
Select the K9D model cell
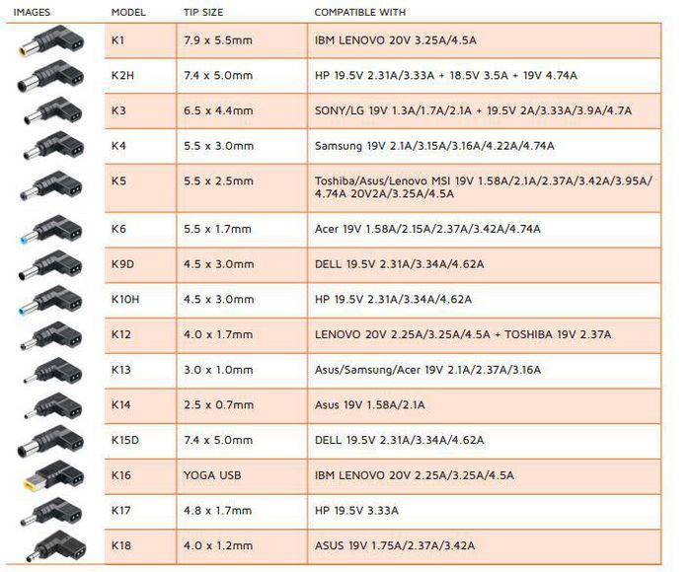click(140, 265)
